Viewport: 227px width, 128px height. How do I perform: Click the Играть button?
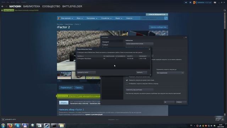(64, 103)
